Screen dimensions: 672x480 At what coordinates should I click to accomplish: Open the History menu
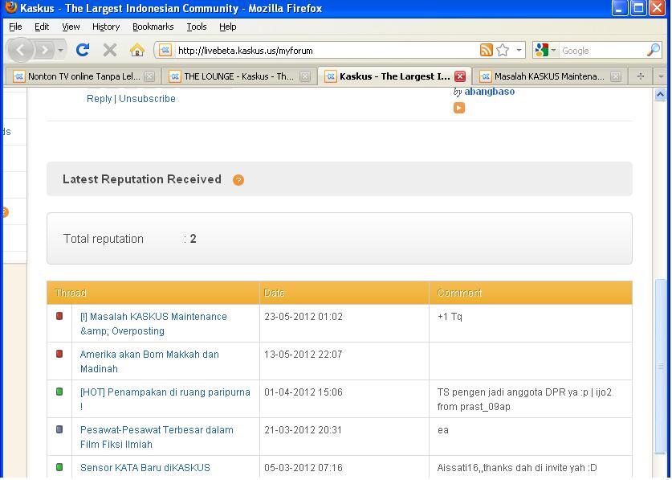tap(106, 27)
